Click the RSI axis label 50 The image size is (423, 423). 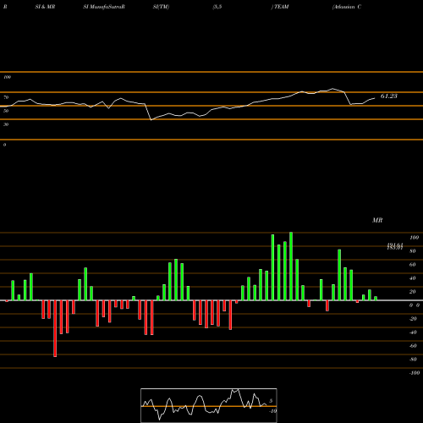click(x=6, y=111)
